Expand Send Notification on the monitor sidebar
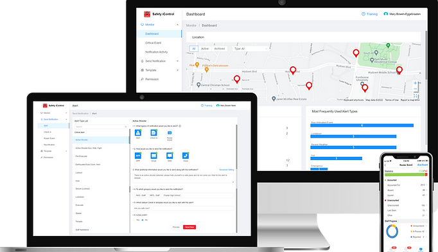Image resolution: width=438 pixels, height=252 pixels. point(177,61)
